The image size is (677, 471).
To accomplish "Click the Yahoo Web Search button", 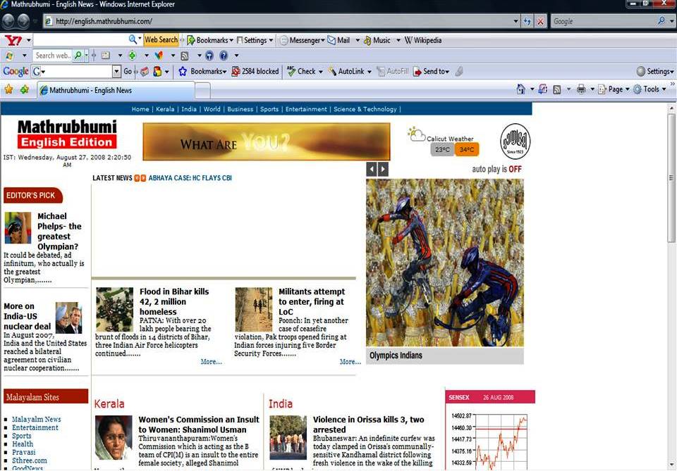I will (161, 40).
